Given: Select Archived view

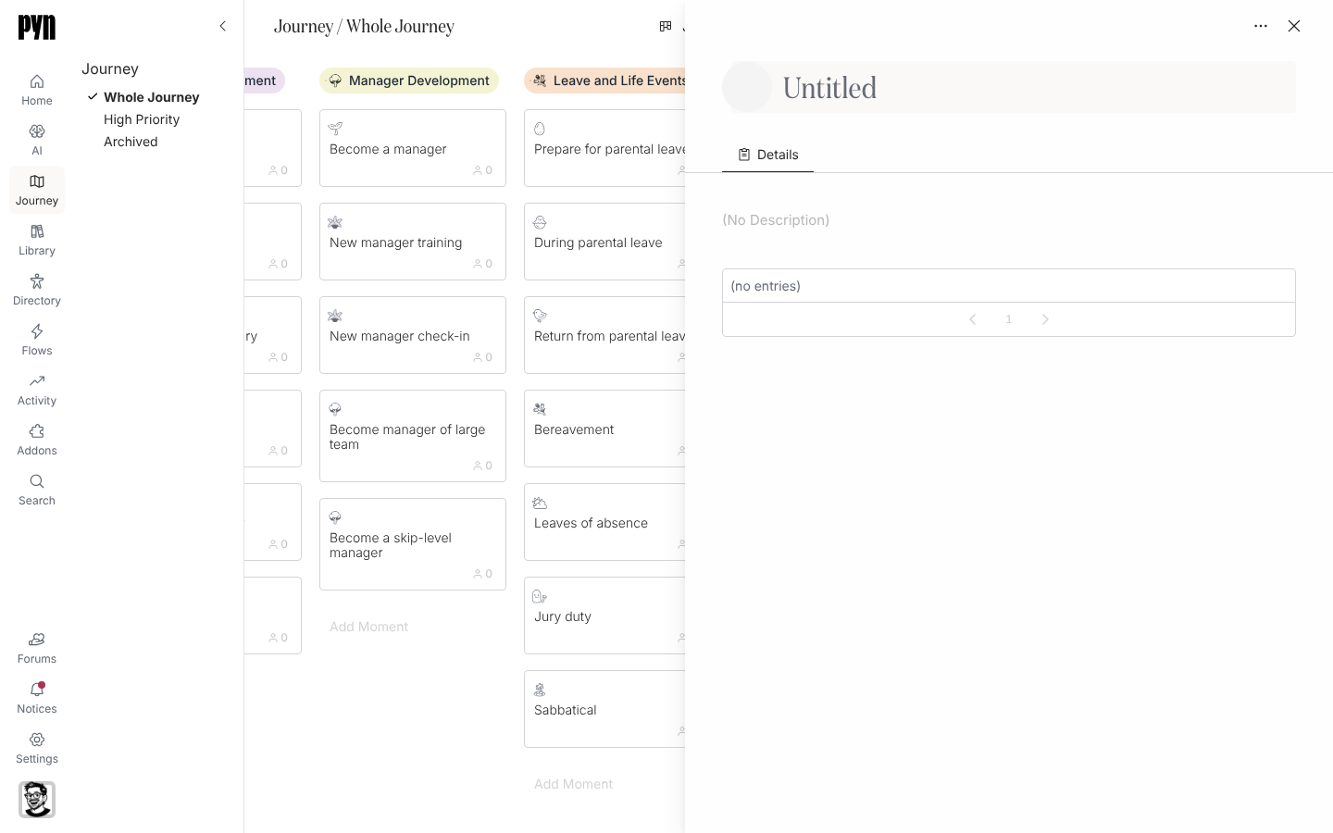Looking at the screenshot, I should (131, 142).
